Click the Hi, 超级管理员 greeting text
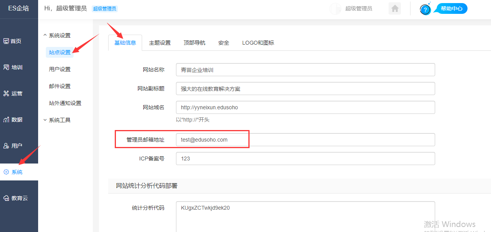491x232 pixels. tap(65, 8)
